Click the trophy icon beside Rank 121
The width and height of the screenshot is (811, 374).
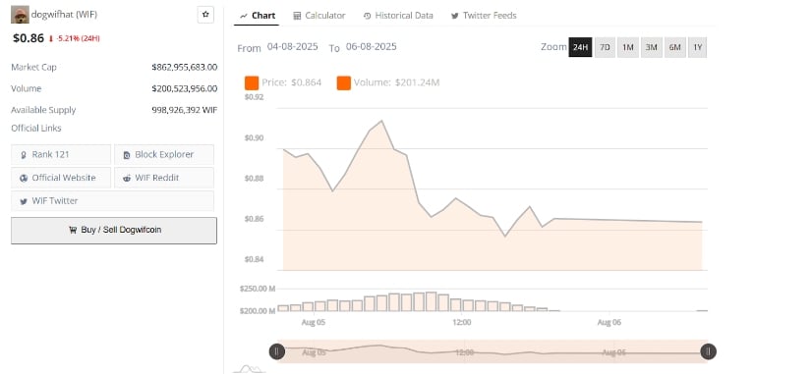coord(24,155)
